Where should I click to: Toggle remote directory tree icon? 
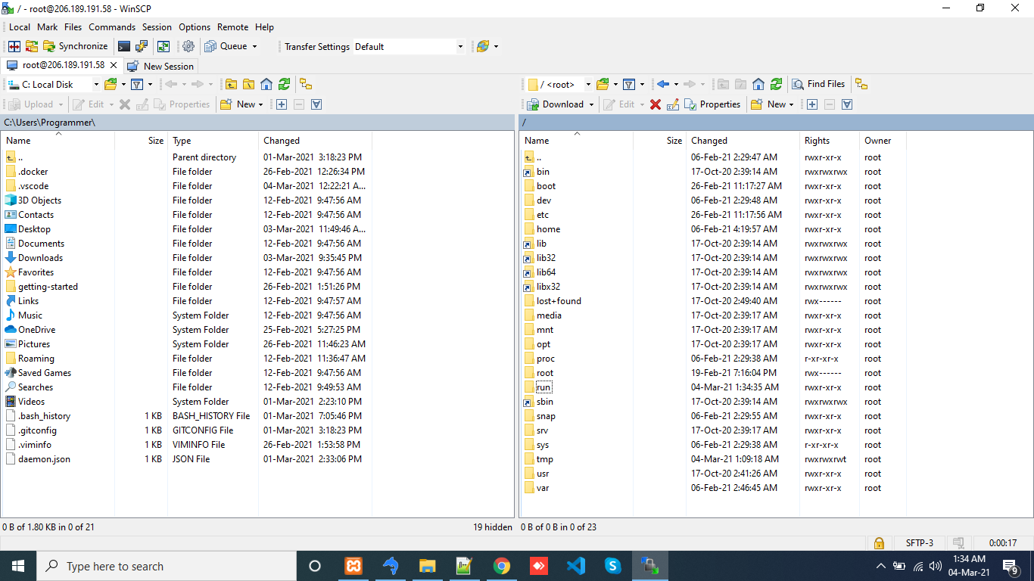(861, 84)
